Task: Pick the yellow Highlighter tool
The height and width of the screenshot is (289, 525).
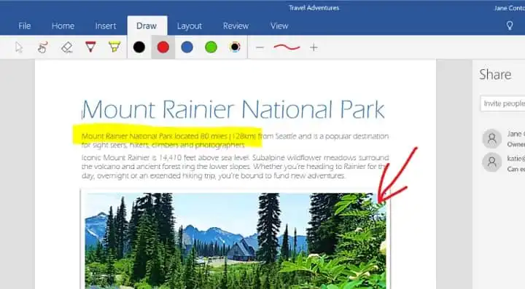Action: point(114,47)
